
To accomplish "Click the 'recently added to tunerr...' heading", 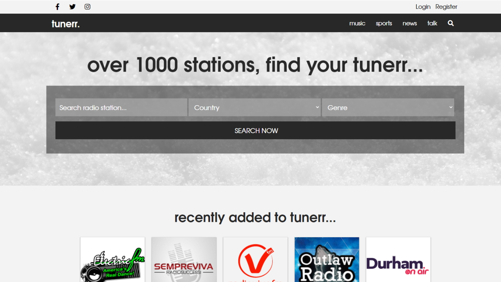I will pos(255,217).
